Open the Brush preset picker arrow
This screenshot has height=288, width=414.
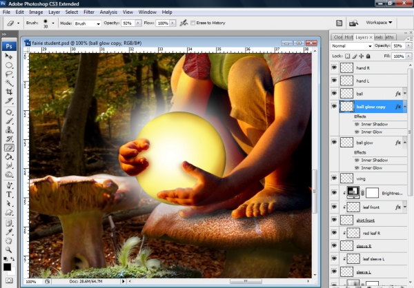click(53, 23)
